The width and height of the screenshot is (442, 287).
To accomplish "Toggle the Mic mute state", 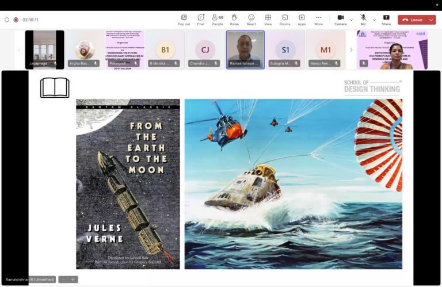I will (363, 20).
